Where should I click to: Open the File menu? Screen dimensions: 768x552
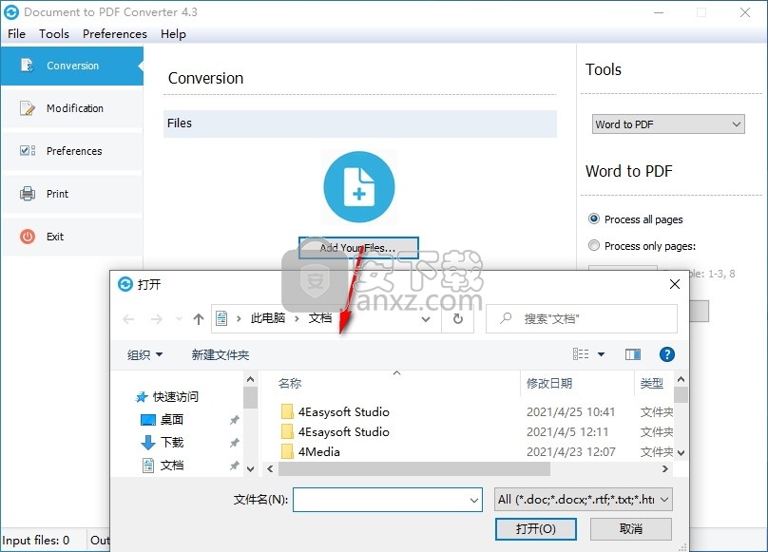pos(17,34)
